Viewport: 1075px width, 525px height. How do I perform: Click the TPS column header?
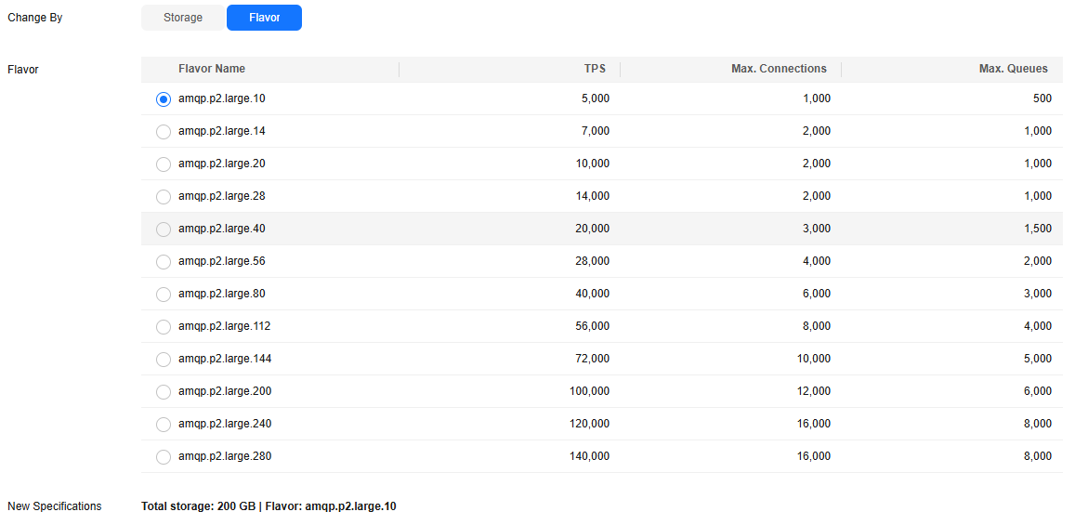pyautogui.click(x=596, y=69)
